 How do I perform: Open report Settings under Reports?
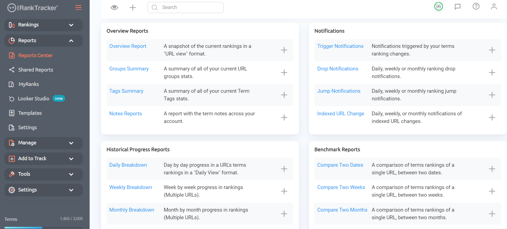point(28,128)
